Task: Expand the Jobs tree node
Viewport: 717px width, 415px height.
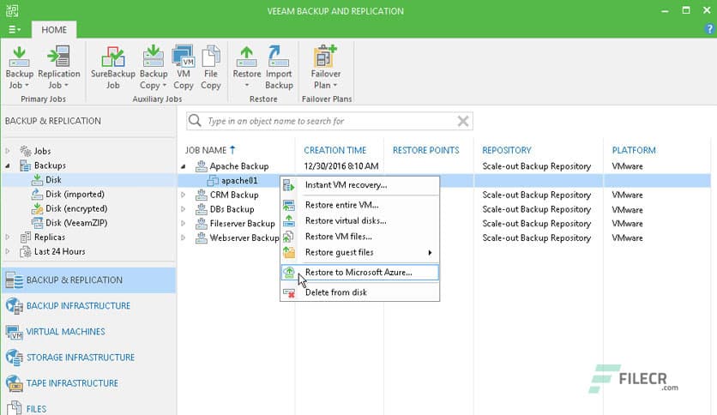Action: click(8, 151)
